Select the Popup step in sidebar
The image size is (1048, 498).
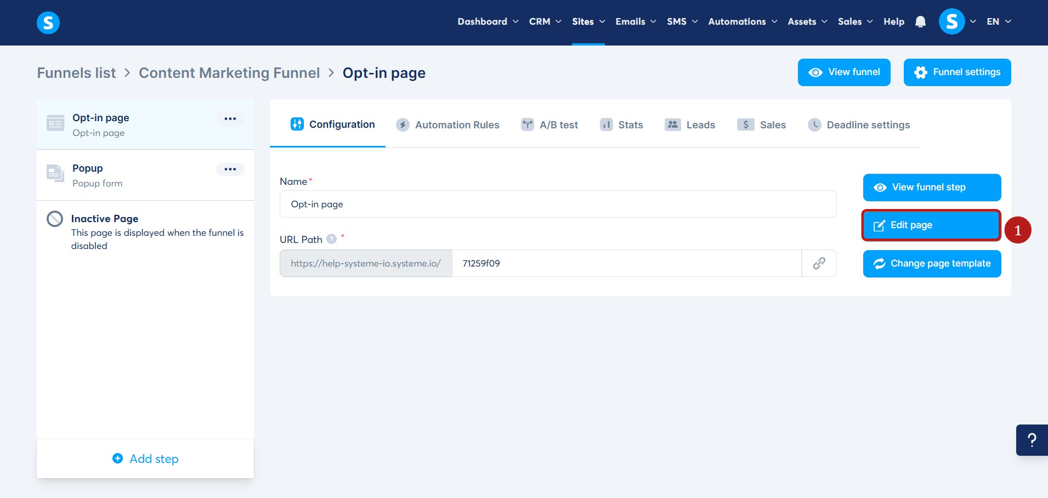click(145, 175)
